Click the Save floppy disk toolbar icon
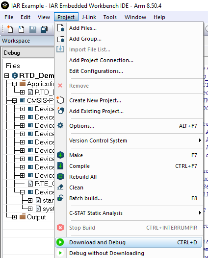Viewport: 208px width, 258px height. pos(33,29)
